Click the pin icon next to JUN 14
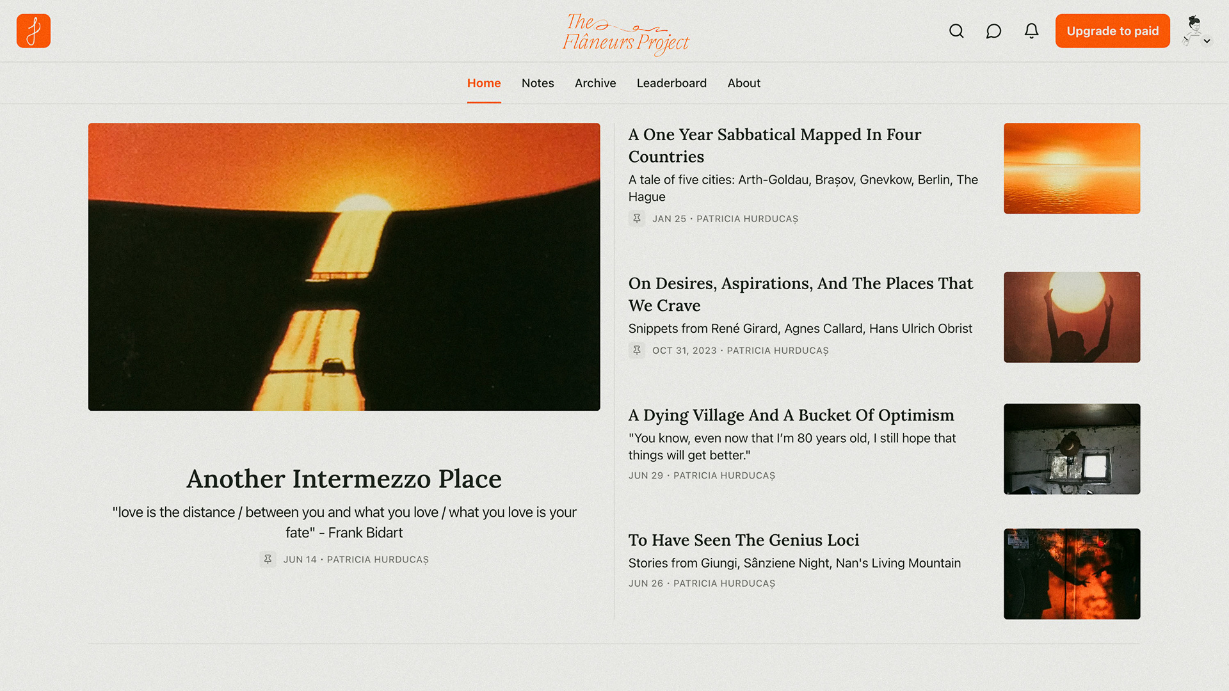Viewport: 1229px width, 691px height. 268,559
